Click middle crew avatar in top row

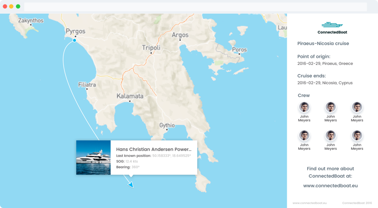tap(331, 107)
